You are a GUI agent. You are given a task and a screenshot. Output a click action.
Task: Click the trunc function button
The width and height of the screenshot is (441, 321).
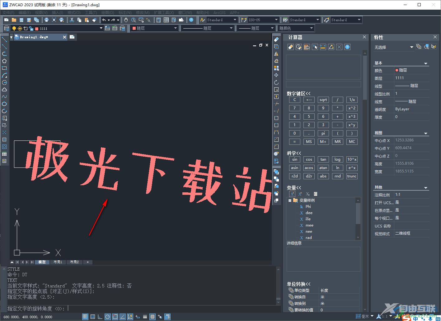click(x=352, y=176)
